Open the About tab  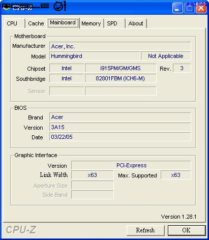(136, 23)
